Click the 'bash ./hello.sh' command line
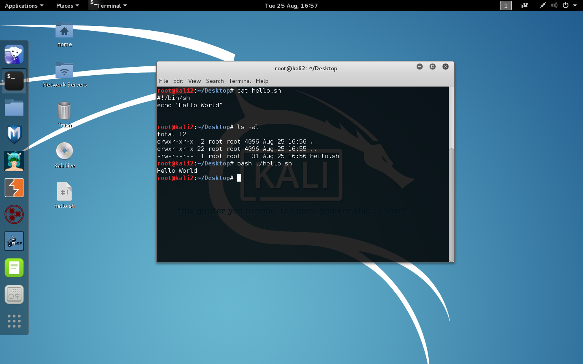Screen dimensions: 583x364 click(x=224, y=163)
